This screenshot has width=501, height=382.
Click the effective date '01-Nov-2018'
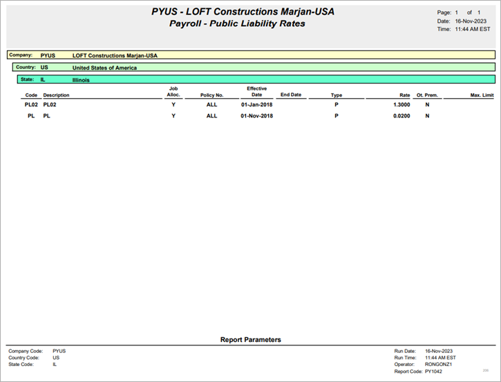[x=256, y=116]
